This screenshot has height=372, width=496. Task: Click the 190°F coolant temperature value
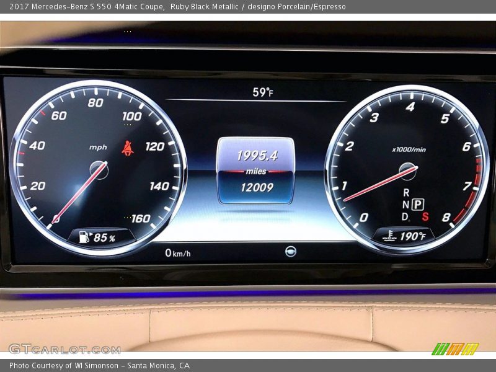coord(413,236)
